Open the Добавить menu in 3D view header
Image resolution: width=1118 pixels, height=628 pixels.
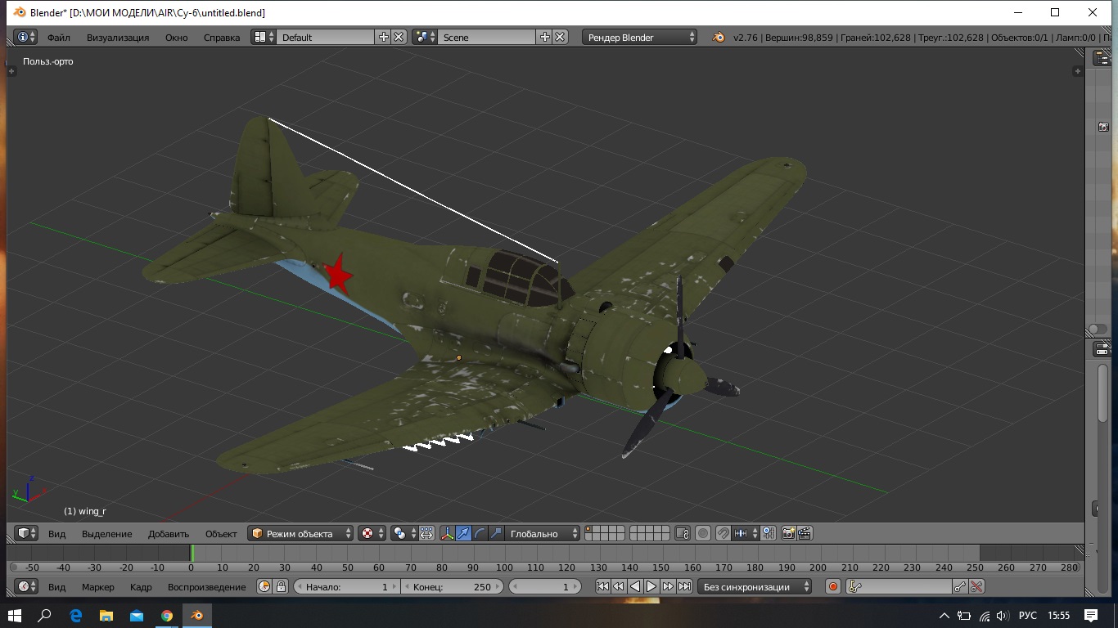(169, 533)
